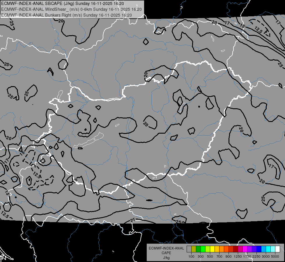Click the CAPE word in the legend
The image size is (285, 262).
(166, 253)
